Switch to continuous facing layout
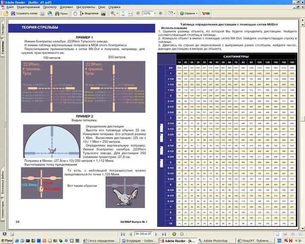This screenshot has width=305, height=244. 292,234
